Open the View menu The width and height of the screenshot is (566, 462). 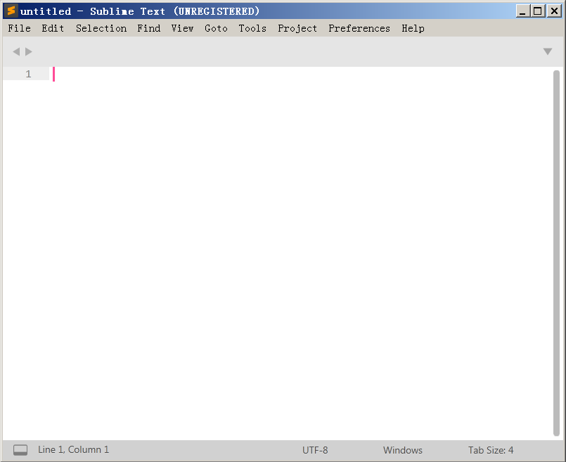182,28
